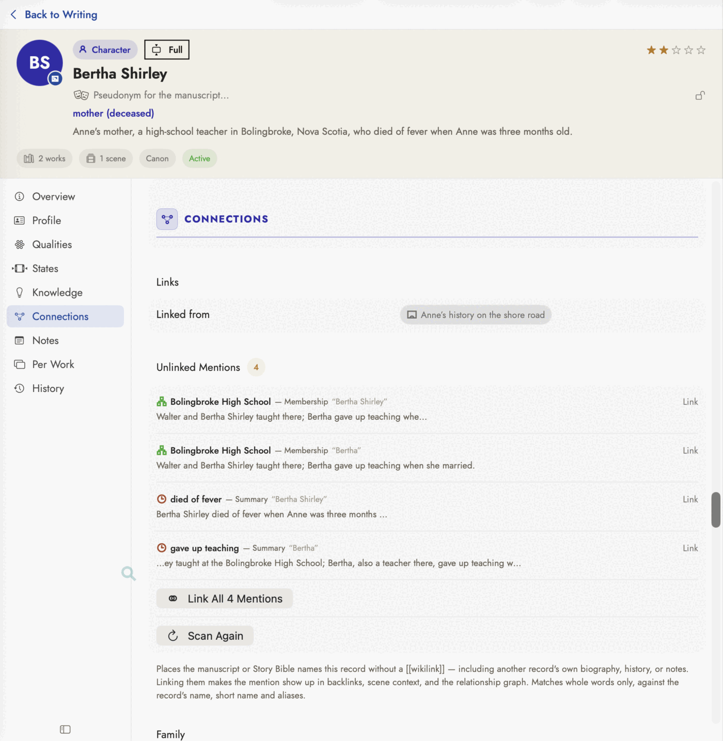Viewport: 723px width, 741px height.
Task: Link Bolingbroke High School "Bertha" mention
Action: pos(690,450)
